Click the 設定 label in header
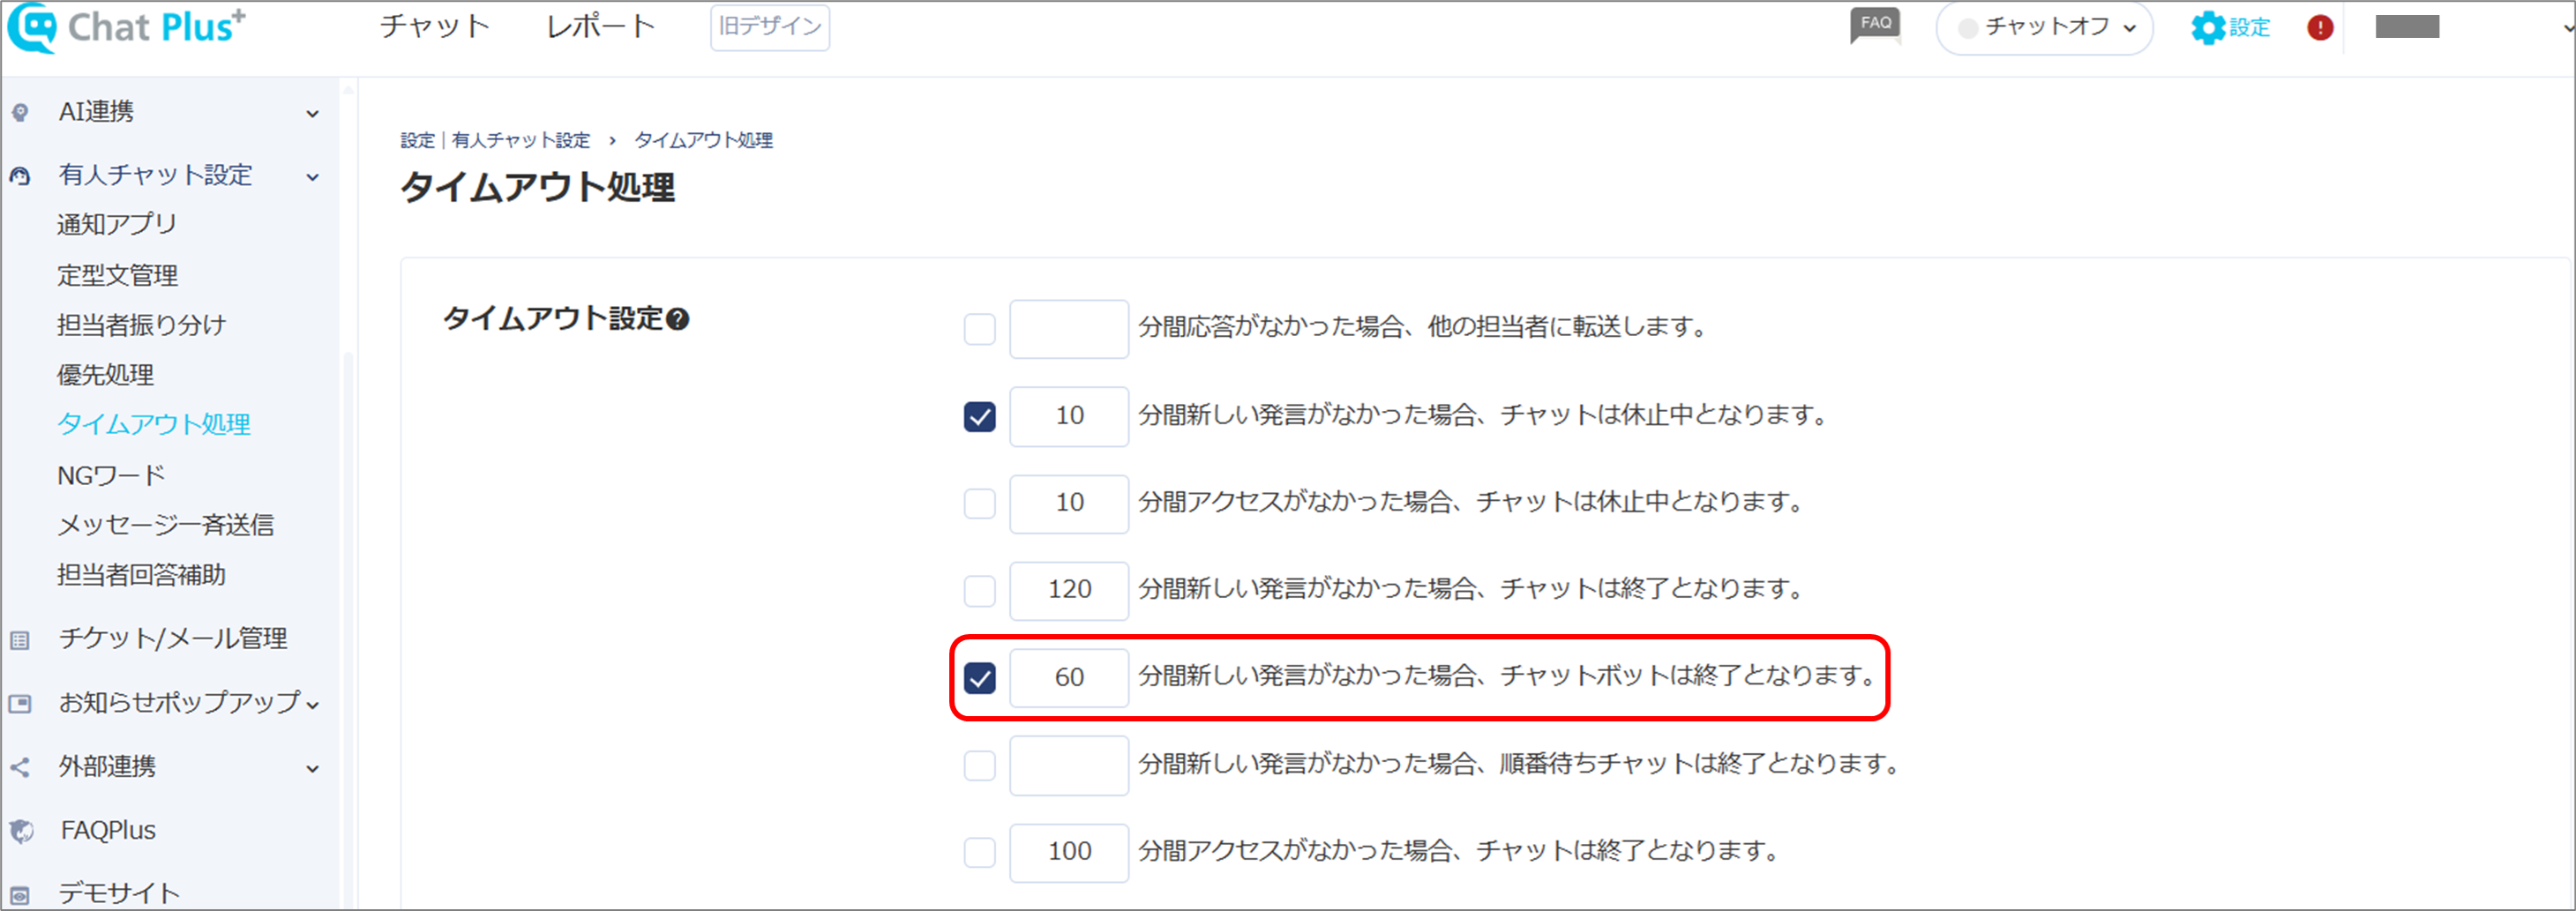The height and width of the screenshot is (911, 2576). click(x=2249, y=28)
